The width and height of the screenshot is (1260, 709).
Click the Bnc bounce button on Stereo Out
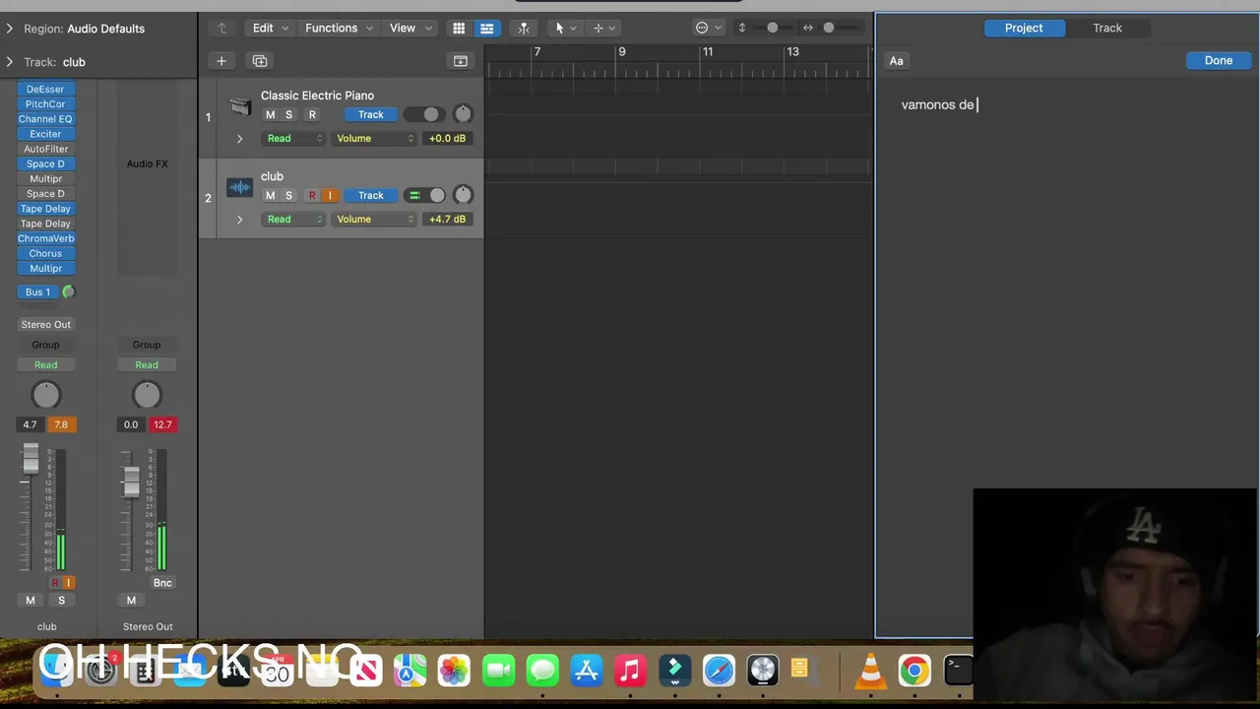tap(162, 583)
